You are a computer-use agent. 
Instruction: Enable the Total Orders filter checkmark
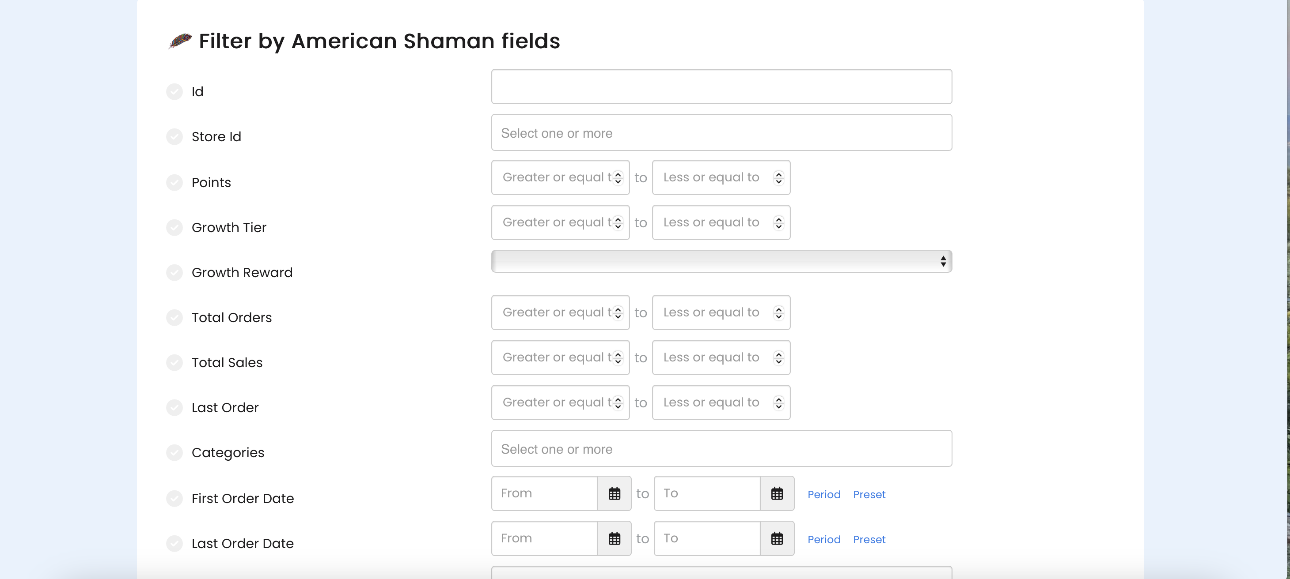[174, 318]
